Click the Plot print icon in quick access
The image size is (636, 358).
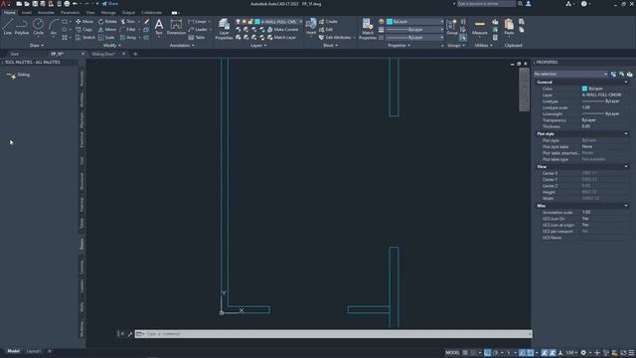pyautogui.click(x=67, y=4)
